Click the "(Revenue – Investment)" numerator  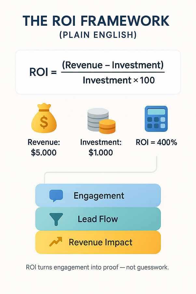[112, 65]
